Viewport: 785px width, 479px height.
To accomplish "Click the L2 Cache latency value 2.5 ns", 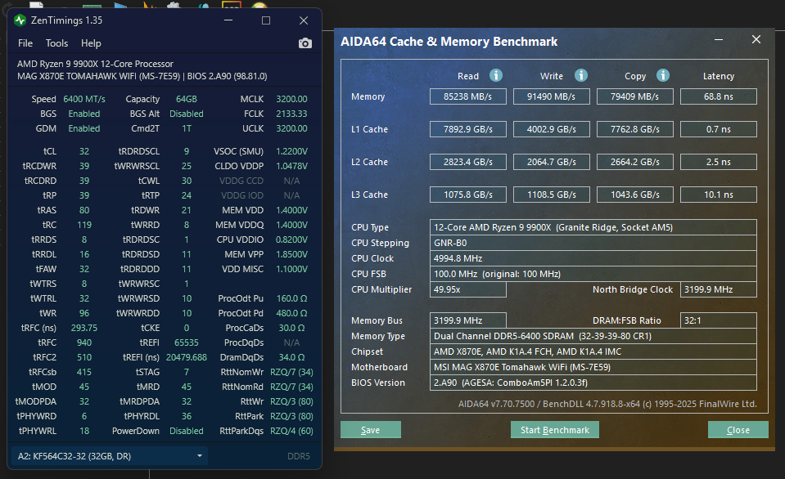I will pyautogui.click(x=719, y=162).
